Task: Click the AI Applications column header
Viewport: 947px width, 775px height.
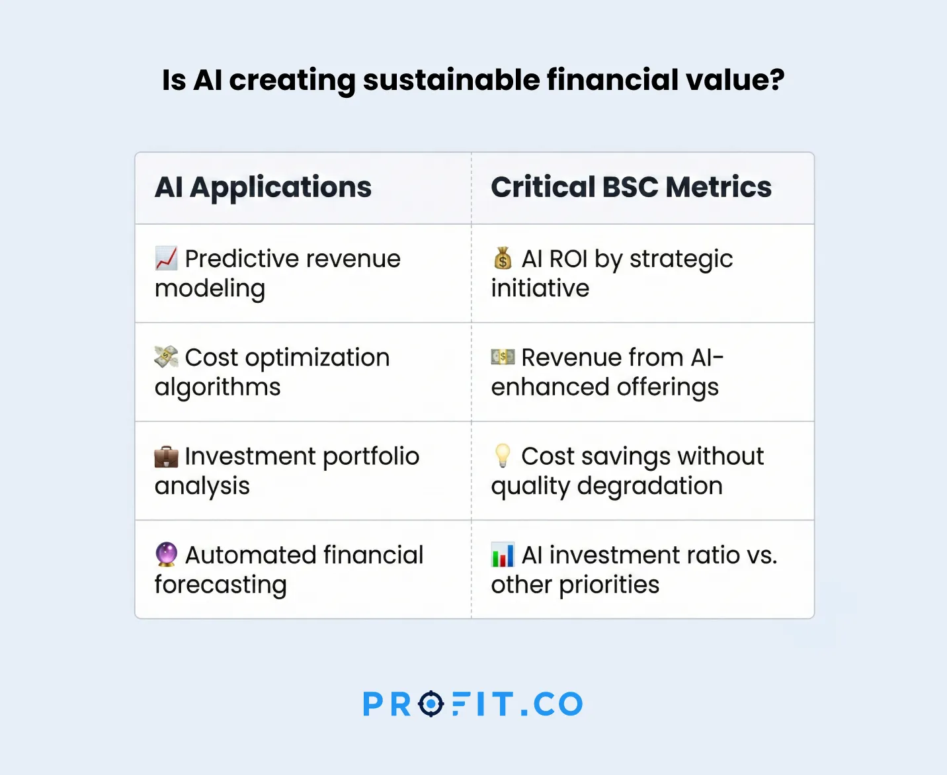Action: click(263, 187)
